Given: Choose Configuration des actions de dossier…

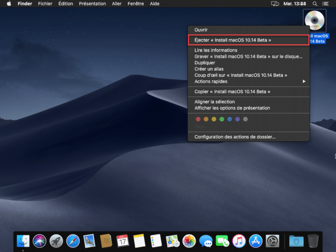Looking at the screenshot, I should pos(249,137).
